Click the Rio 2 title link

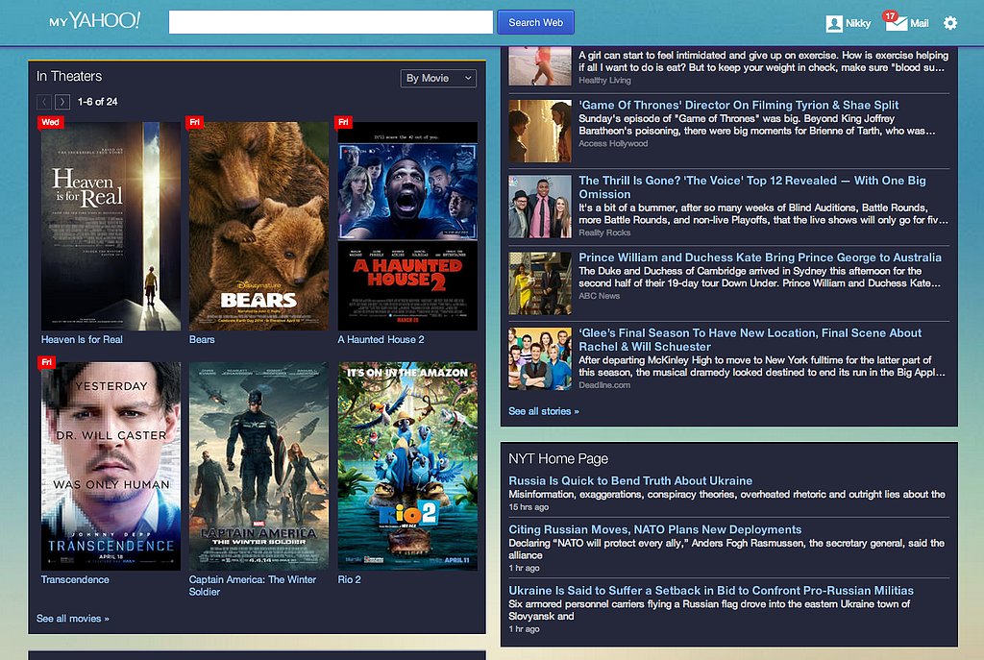[349, 579]
